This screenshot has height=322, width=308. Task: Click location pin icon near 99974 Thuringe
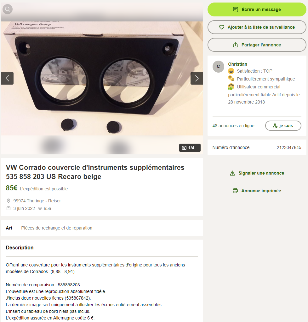(9, 201)
